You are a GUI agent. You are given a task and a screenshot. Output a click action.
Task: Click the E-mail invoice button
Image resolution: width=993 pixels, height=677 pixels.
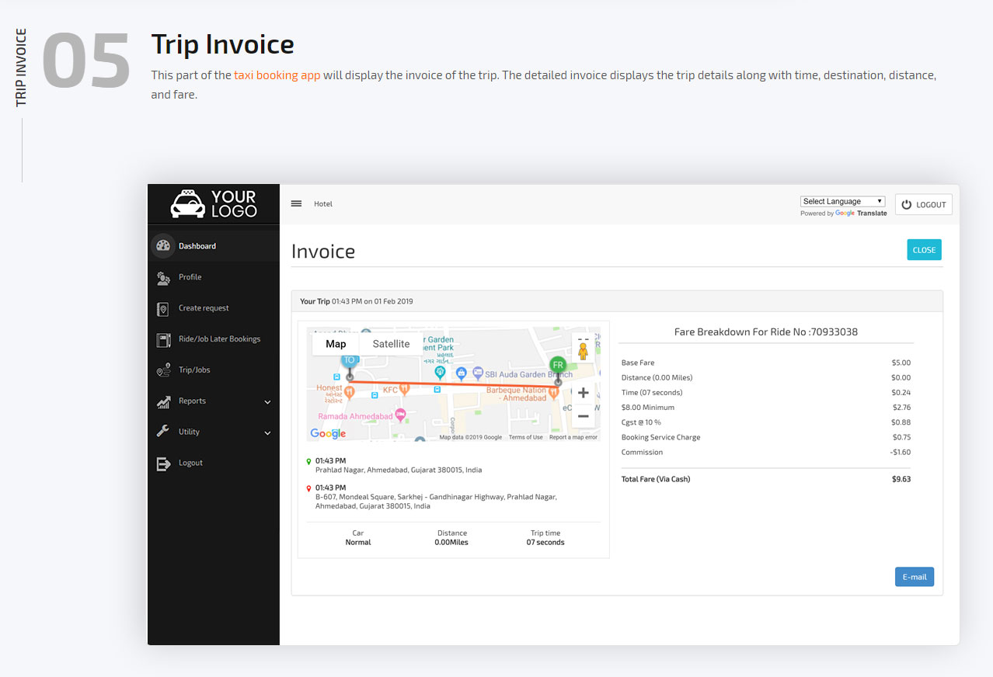(x=914, y=577)
